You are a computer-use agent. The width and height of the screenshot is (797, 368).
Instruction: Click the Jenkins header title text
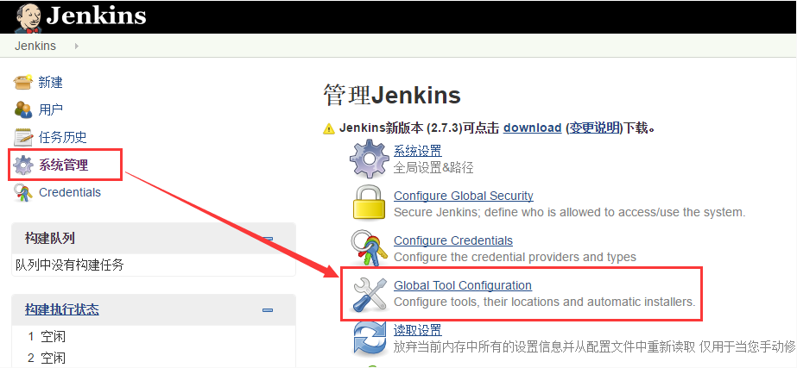[96, 16]
